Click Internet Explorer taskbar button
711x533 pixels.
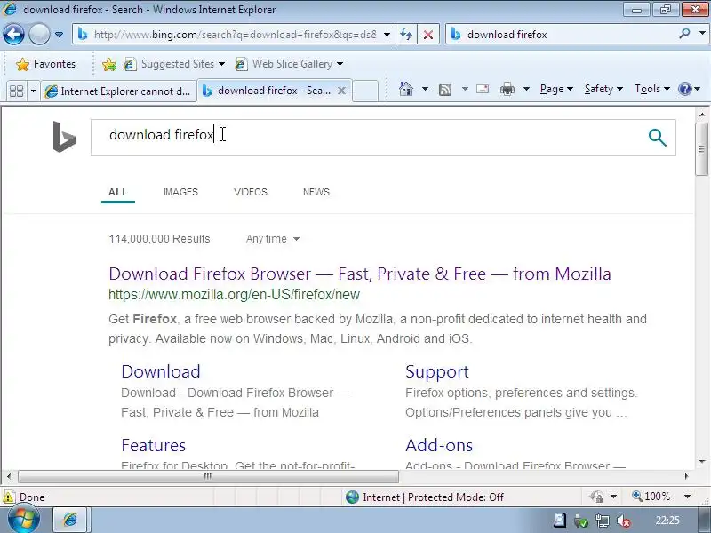tap(70, 520)
